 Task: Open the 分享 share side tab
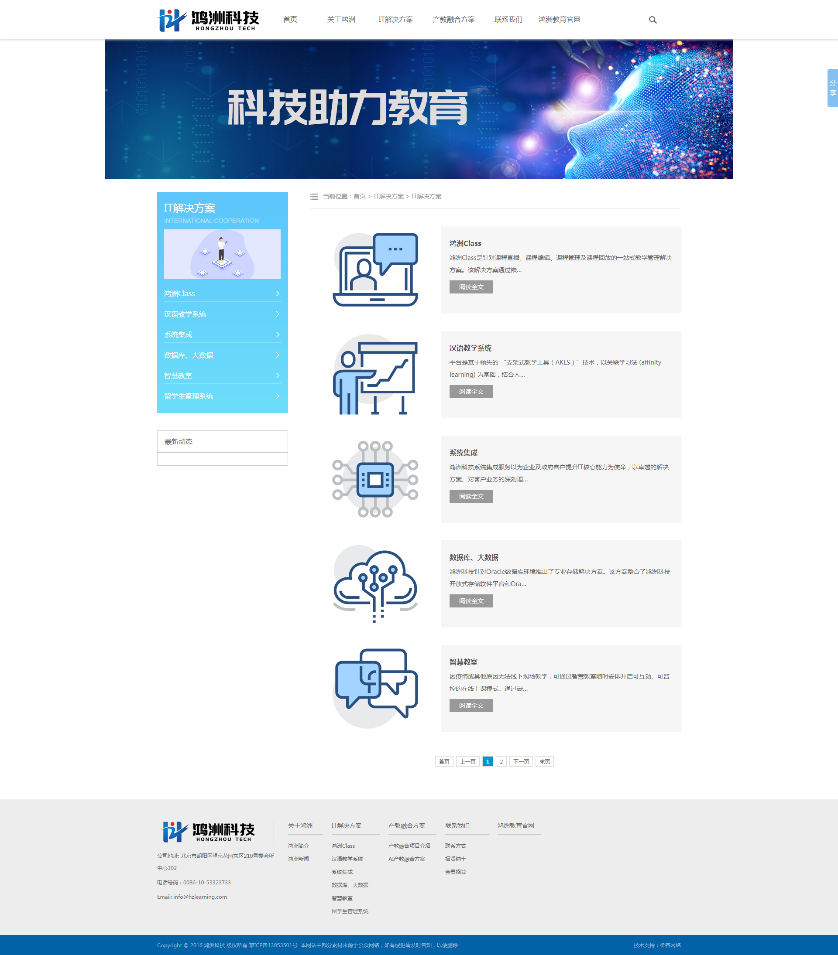pos(832,88)
